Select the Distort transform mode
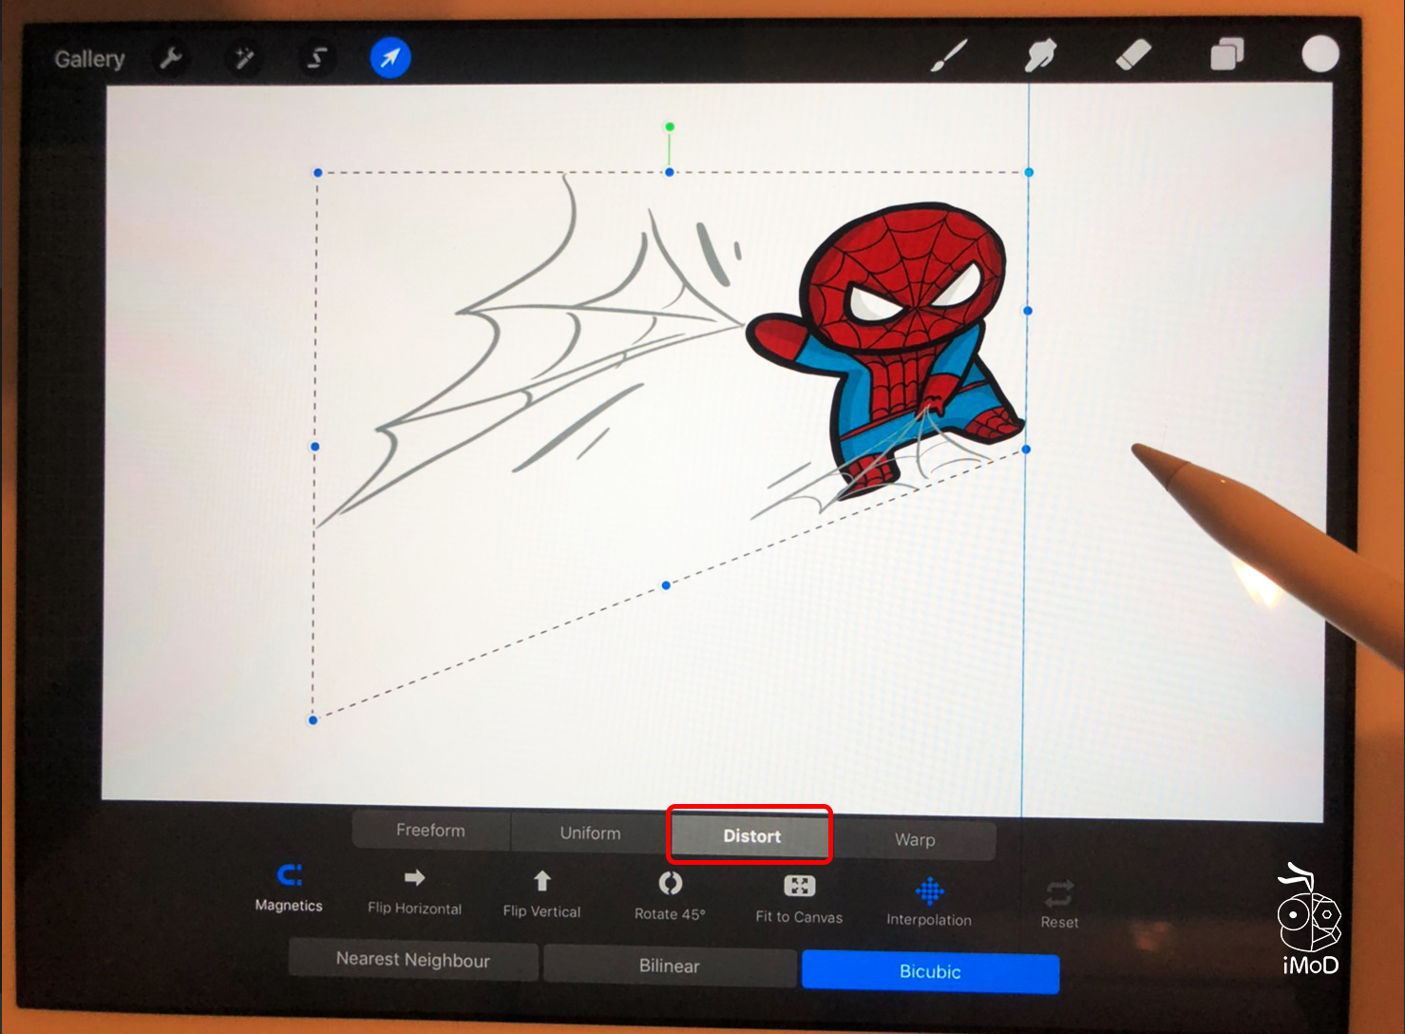 (751, 836)
